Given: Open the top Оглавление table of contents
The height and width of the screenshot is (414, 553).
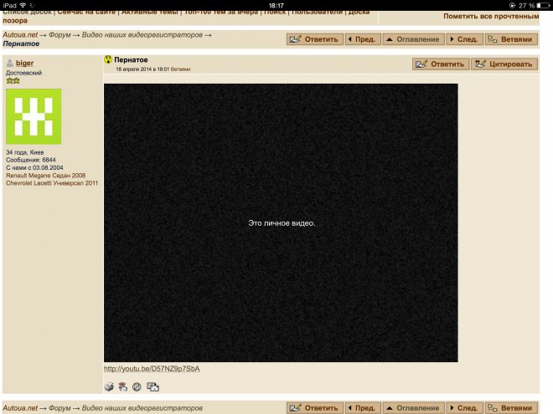Looking at the screenshot, I should click(x=412, y=39).
